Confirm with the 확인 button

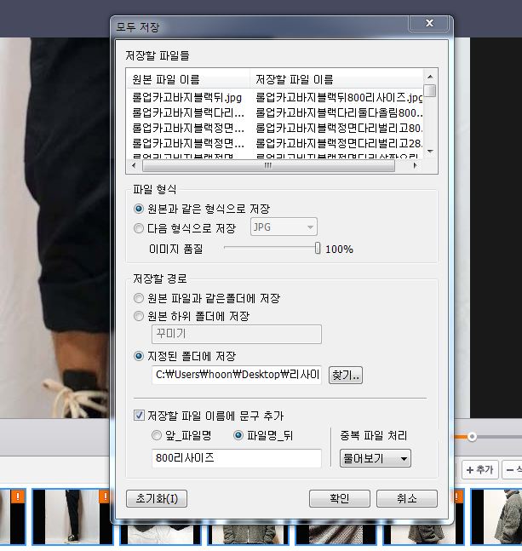[339, 498]
